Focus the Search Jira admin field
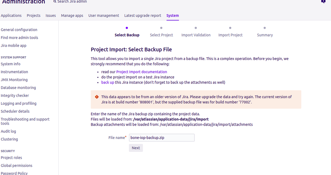This screenshot has width=331, height=175. 72,1
